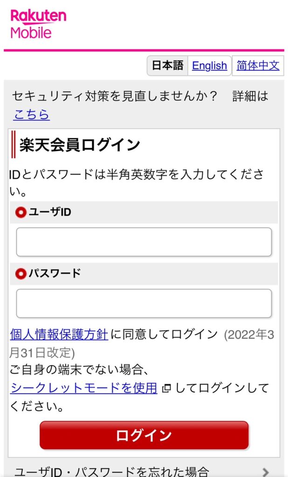This screenshot has height=477, width=288.
Task: Click the red required marker beside ユーザID
Action: click(21, 213)
